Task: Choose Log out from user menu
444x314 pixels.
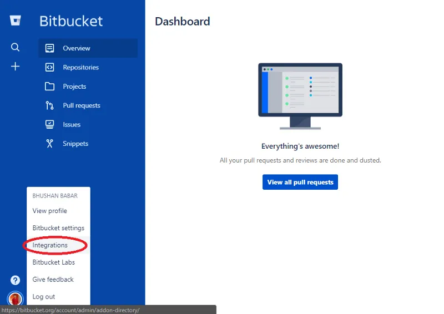Action: (58, 297)
